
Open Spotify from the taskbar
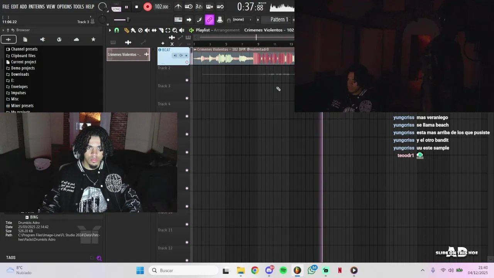pos(283,270)
